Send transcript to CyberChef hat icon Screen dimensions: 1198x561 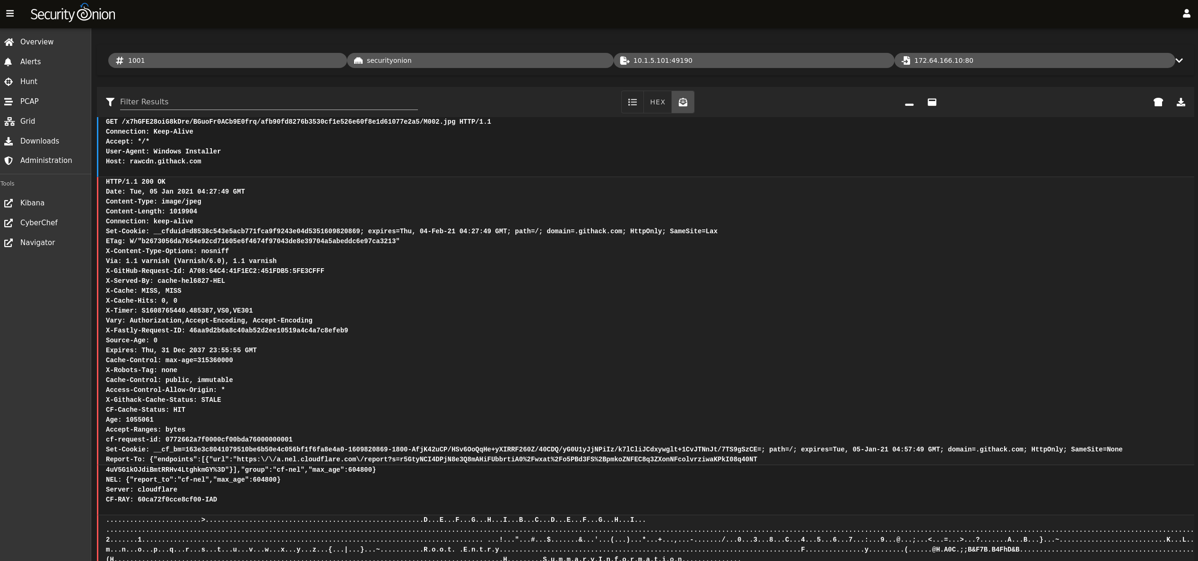1158,102
